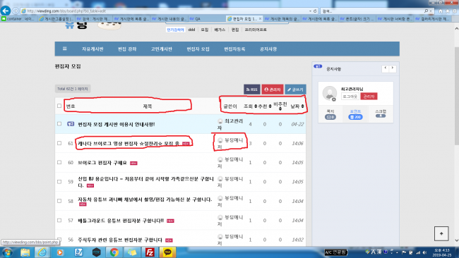This screenshot has height=258, width=459.
Task: Open the hamburger menu in the blue navigation bar
Action: point(65,49)
